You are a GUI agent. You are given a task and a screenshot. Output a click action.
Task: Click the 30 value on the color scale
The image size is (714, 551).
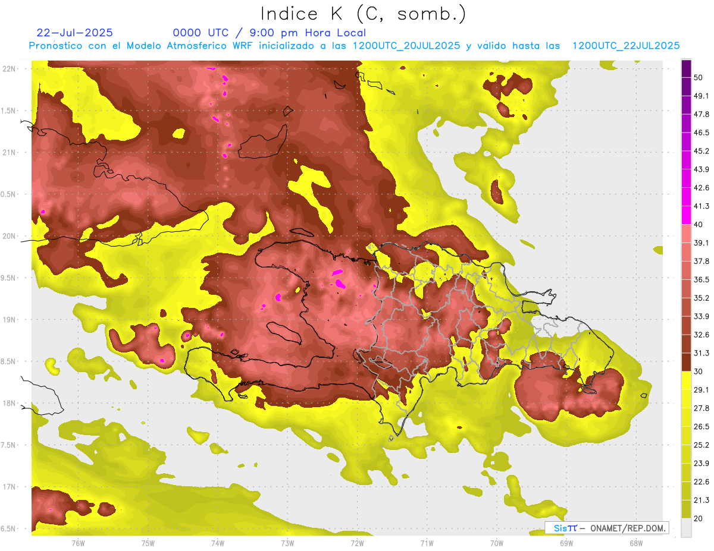coord(698,371)
